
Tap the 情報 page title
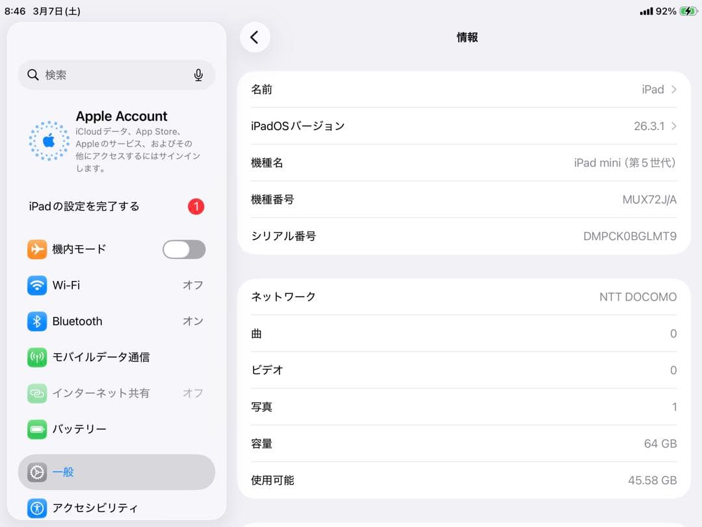[x=467, y=37]
